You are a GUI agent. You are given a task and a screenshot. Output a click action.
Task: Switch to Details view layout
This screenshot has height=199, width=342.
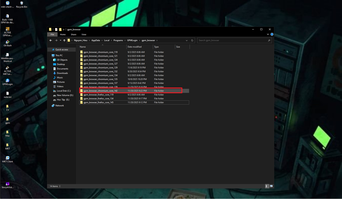267,186
